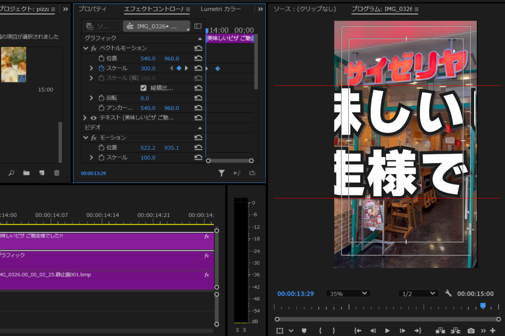Click the 位置 value 540.0 under ベクトルモーション
505x336 pixels.
pyautogui.click(x=148, y=59)
